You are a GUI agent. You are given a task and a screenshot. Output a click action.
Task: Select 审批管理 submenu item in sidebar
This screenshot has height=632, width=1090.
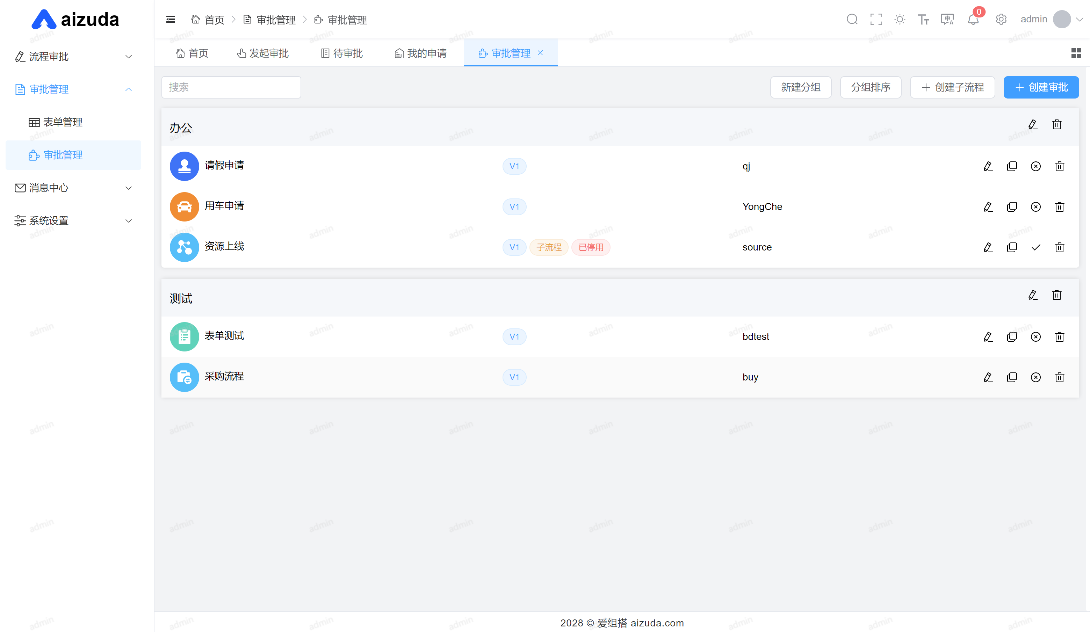coord(73,155)
